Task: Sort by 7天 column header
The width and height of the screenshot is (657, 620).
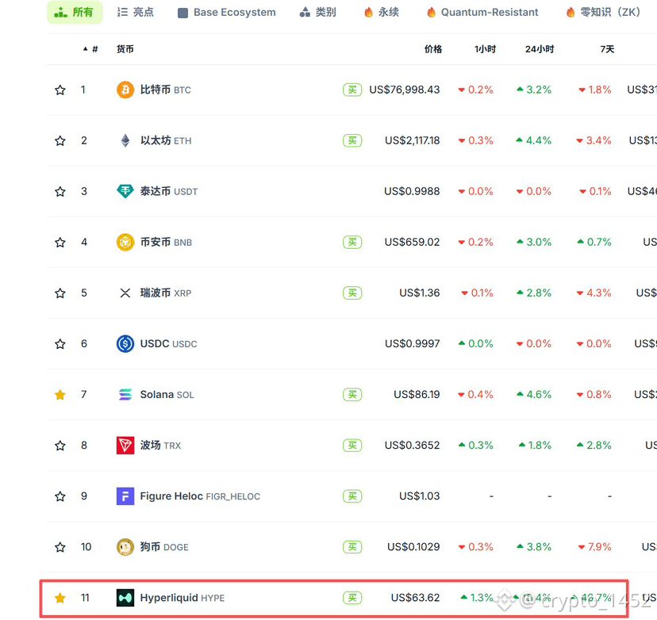Action: click(607, 49)
